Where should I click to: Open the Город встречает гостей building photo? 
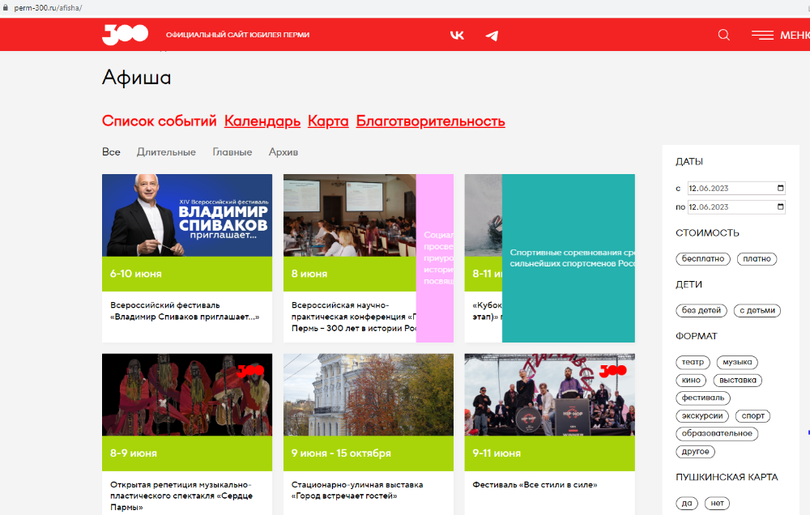pos(369,394)
